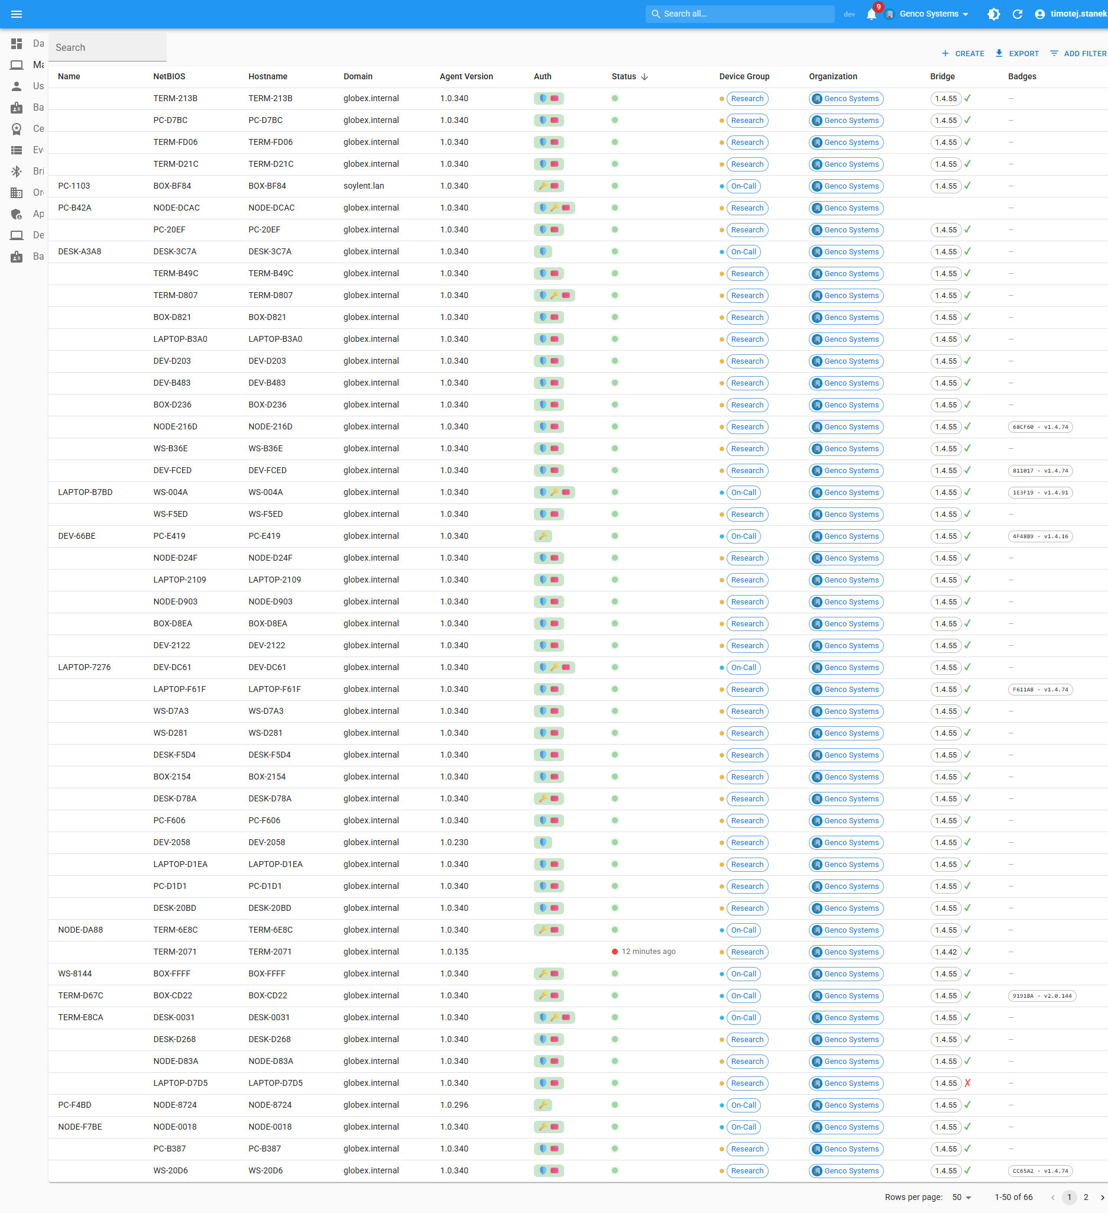Image resolution: width=1108 pixels, height=1213 pixels.
Task: Open the Events sidebar list icon
Action: click(17, 150)
